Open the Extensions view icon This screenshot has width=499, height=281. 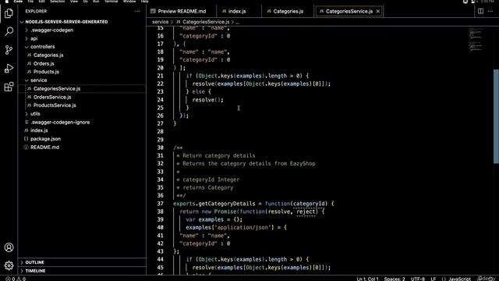9,87
